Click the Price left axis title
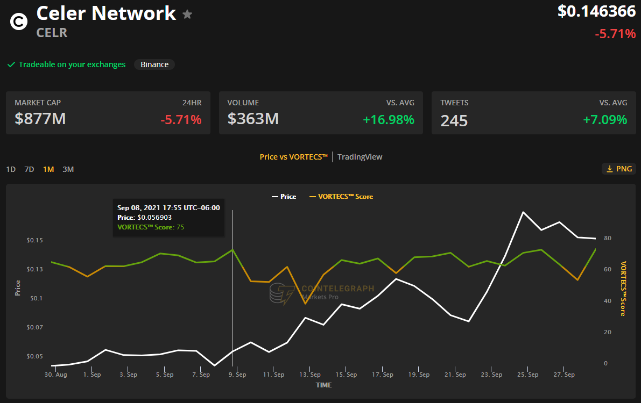 tap(18, 288)
